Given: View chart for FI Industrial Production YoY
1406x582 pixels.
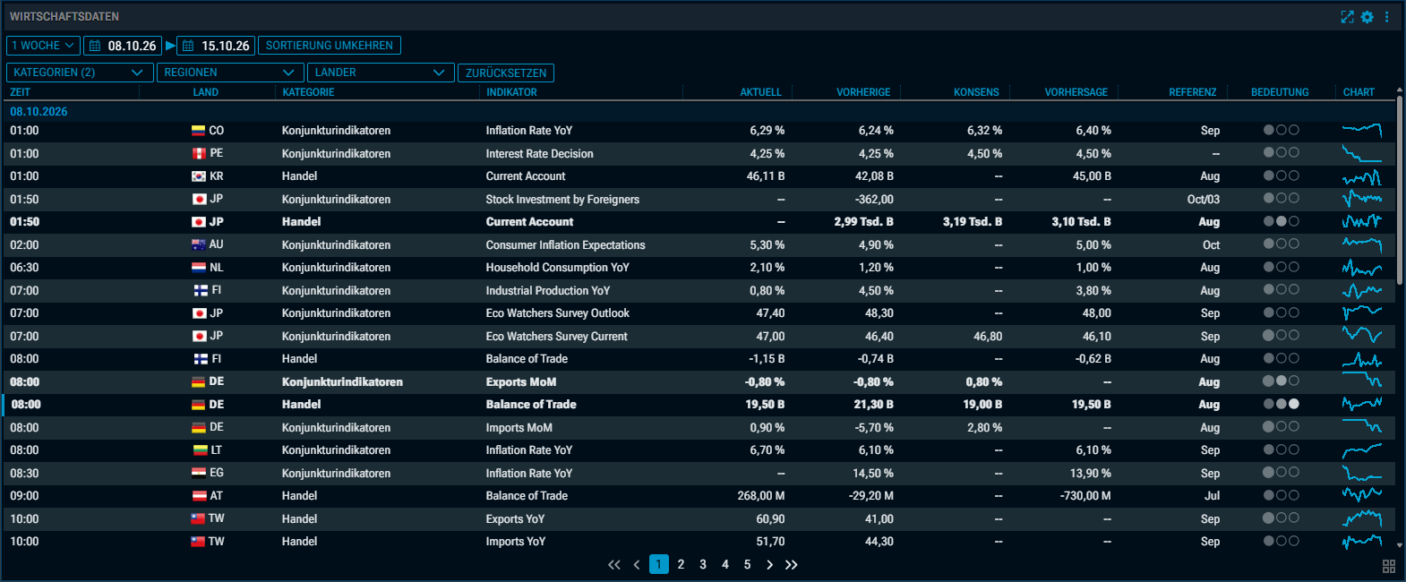Looking at the screenshot, I should (1362, 290).
